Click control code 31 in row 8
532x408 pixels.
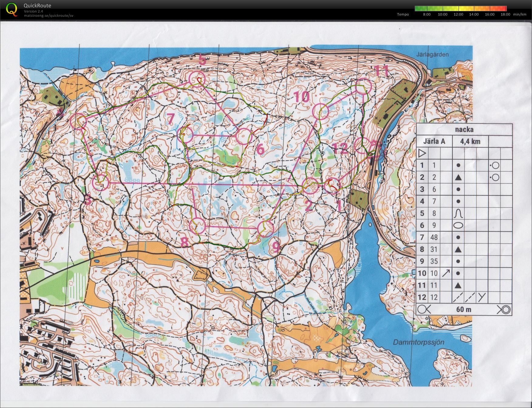click(434, 249)
